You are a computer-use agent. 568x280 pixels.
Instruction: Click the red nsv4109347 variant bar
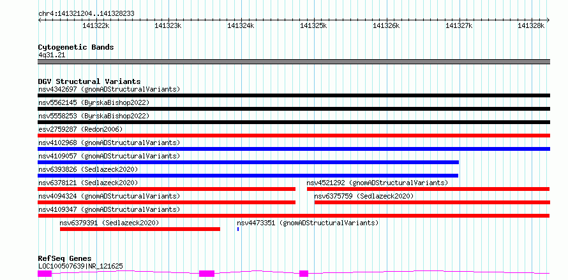(294, 216)
